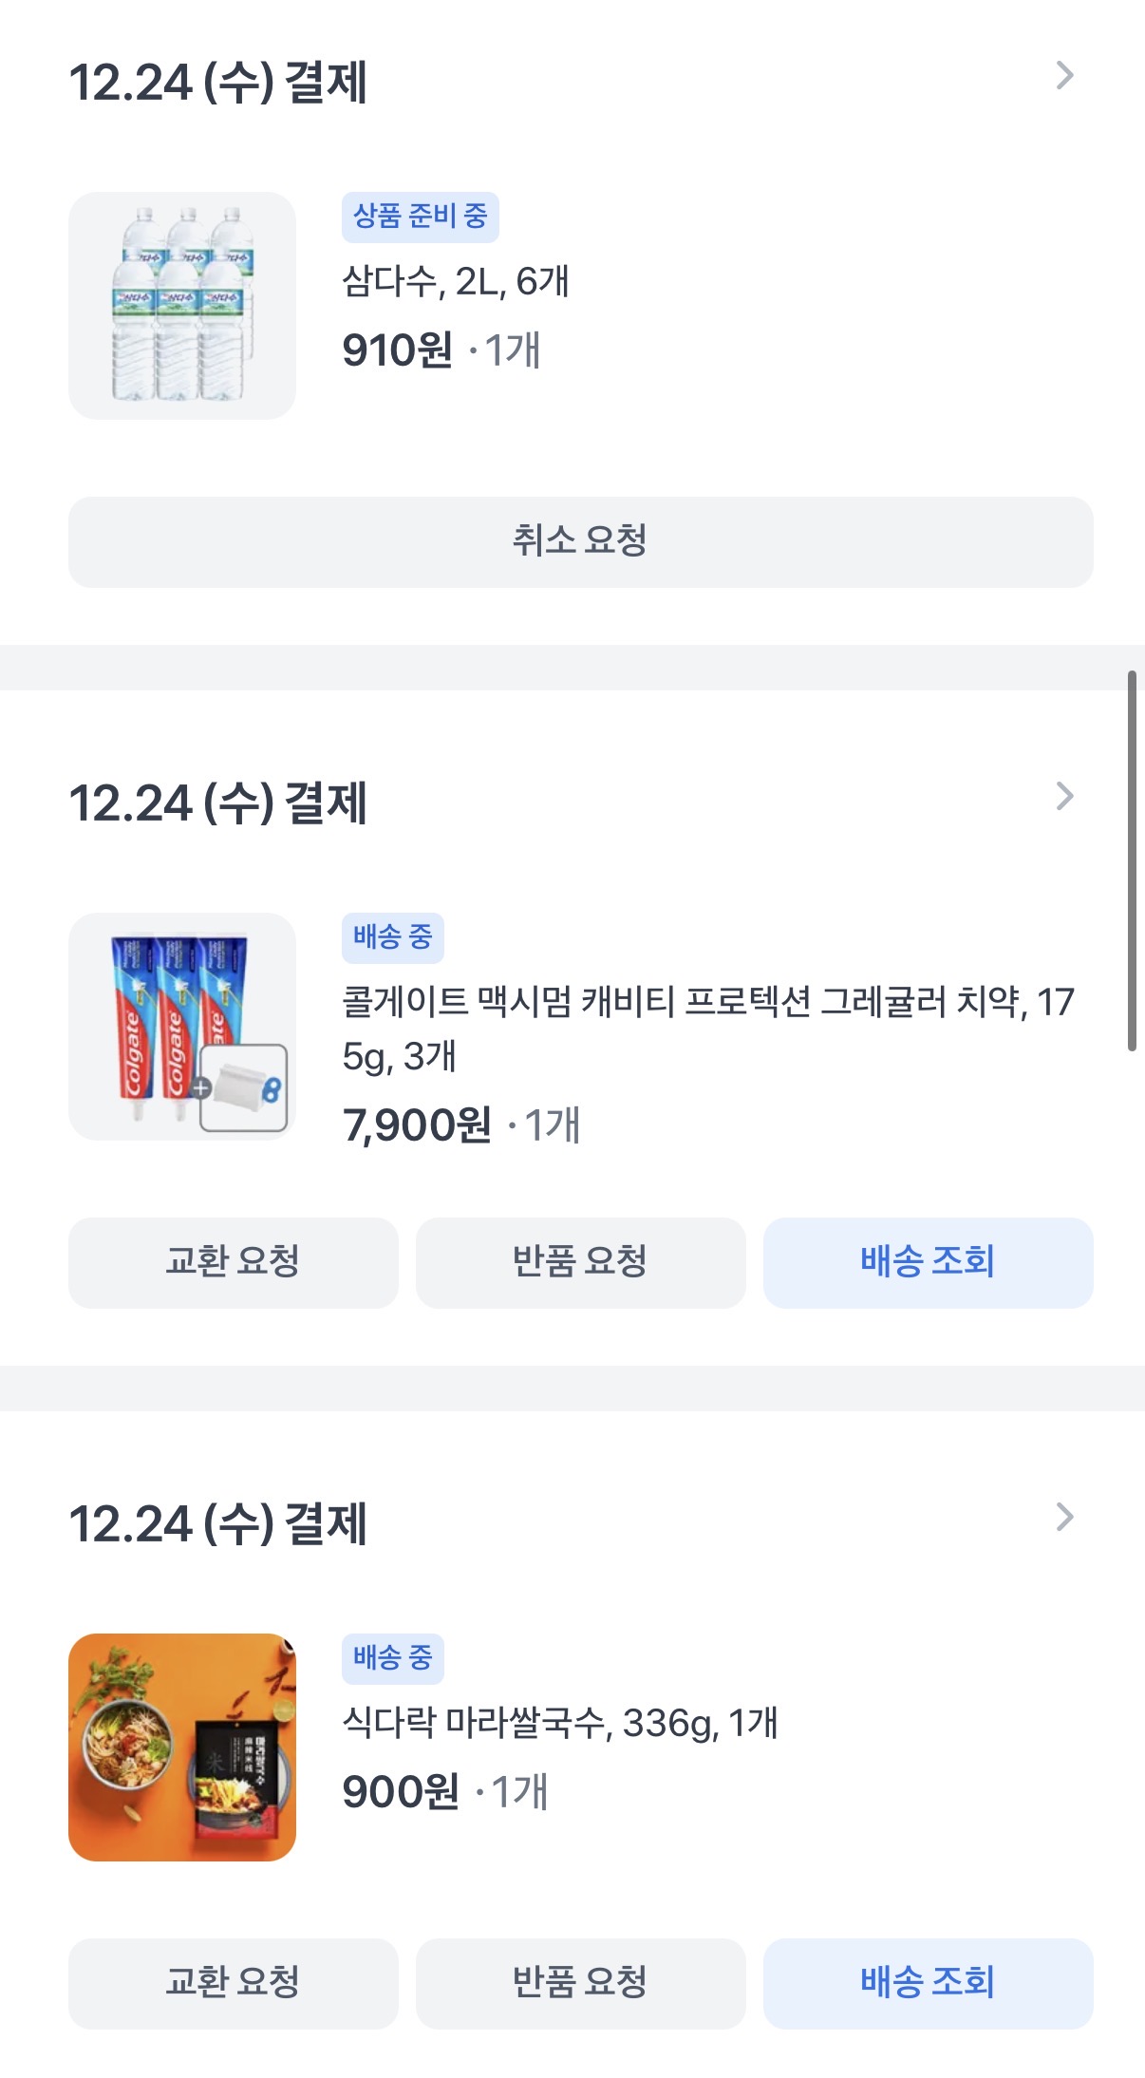
Task: Open the Samdasoo water bottles product thumbnail
Action: pyautogui.click(x=182, y=306)
